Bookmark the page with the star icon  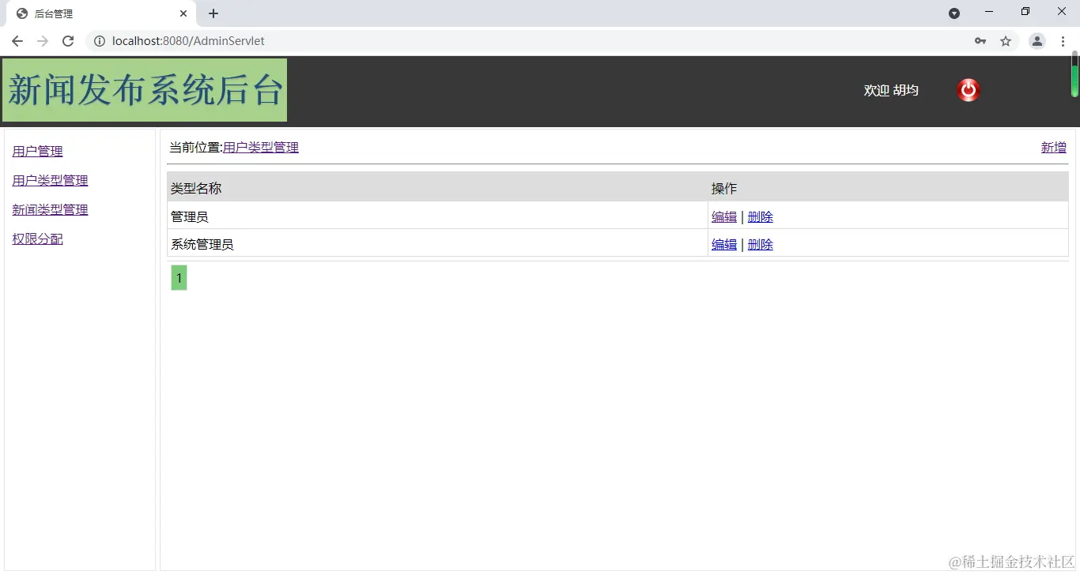(1006, 41)
